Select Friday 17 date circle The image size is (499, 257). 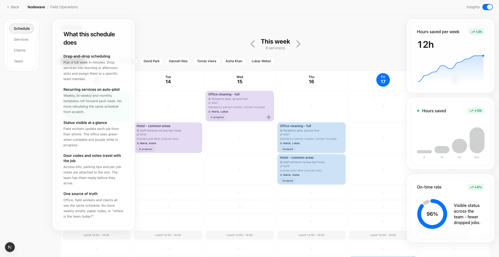click(x=383, y=80)
